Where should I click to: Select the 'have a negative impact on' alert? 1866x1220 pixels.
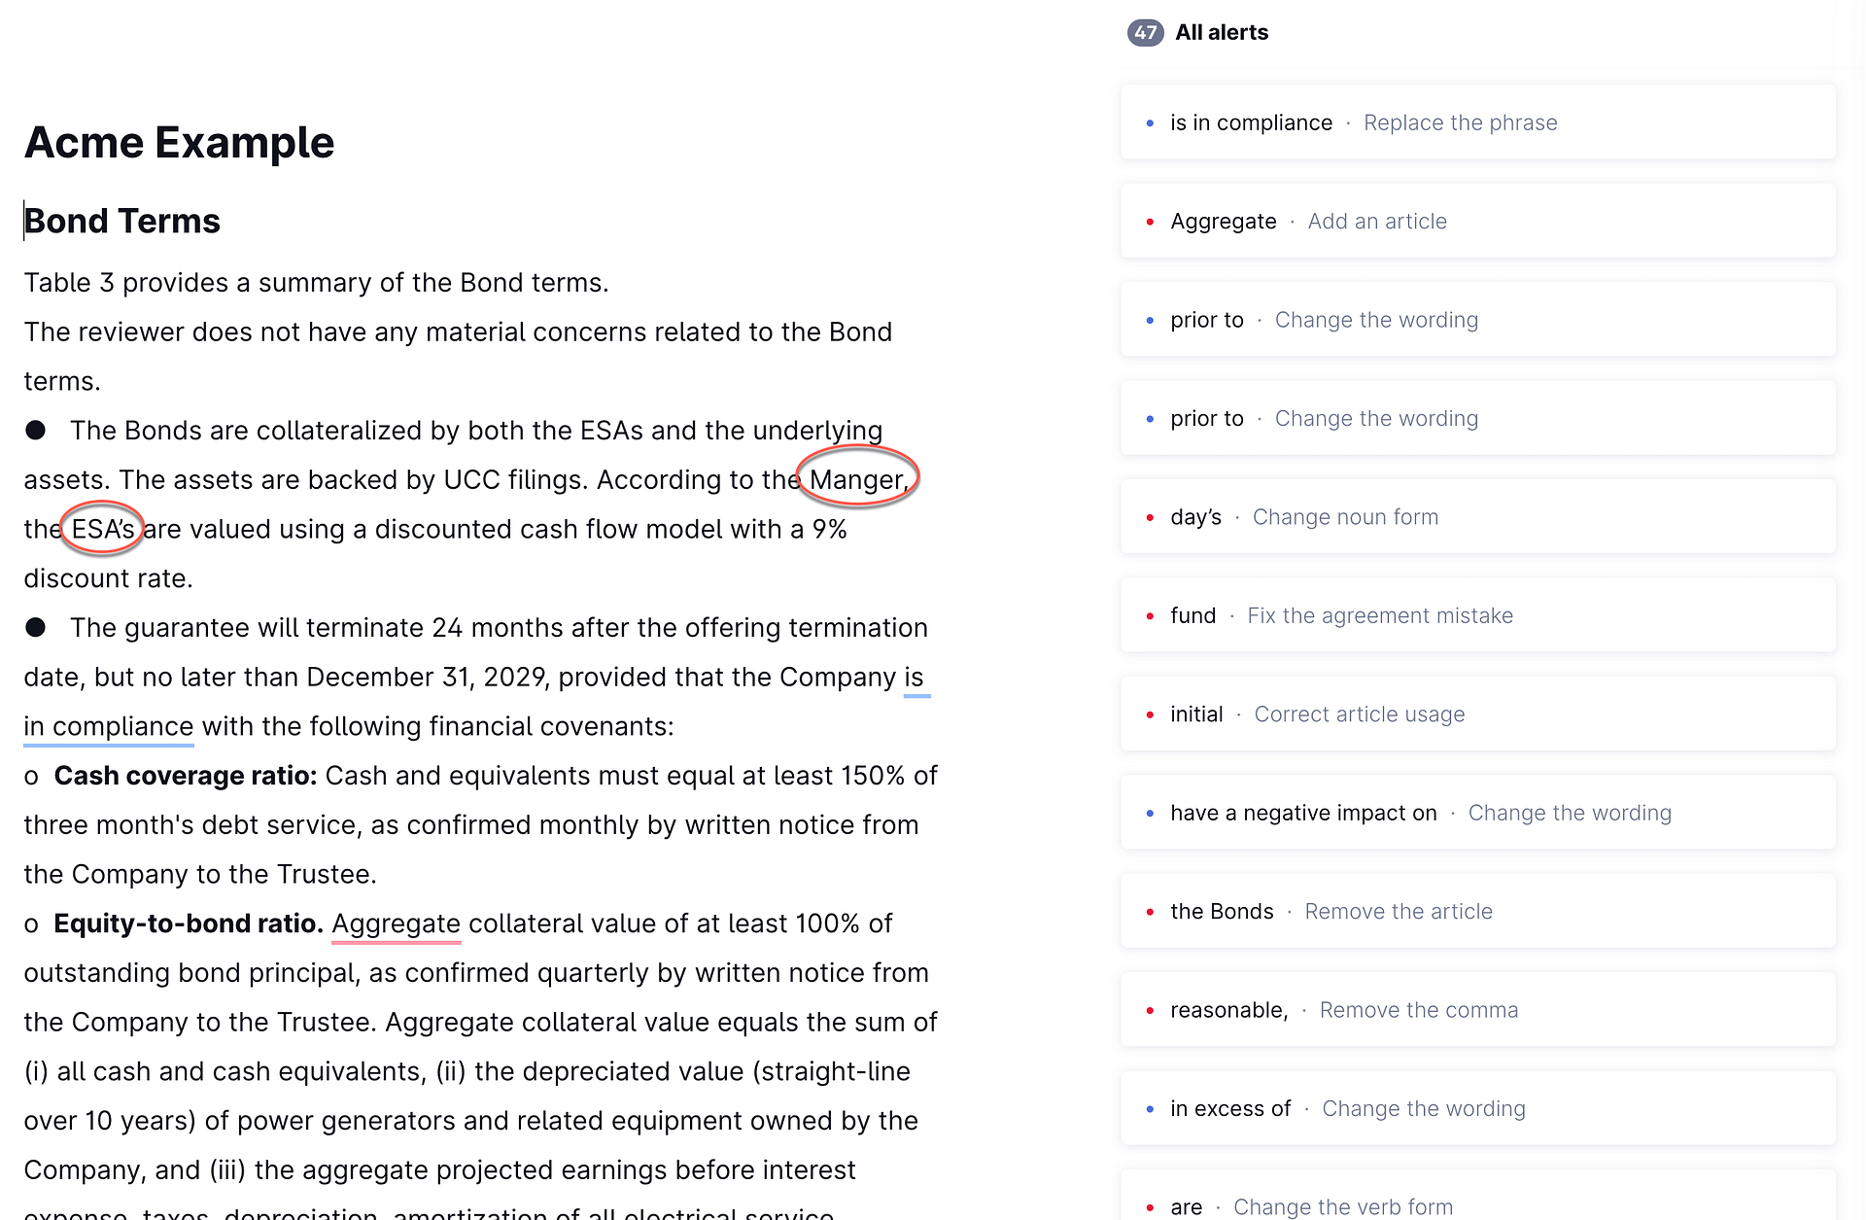coord(1478,813)
